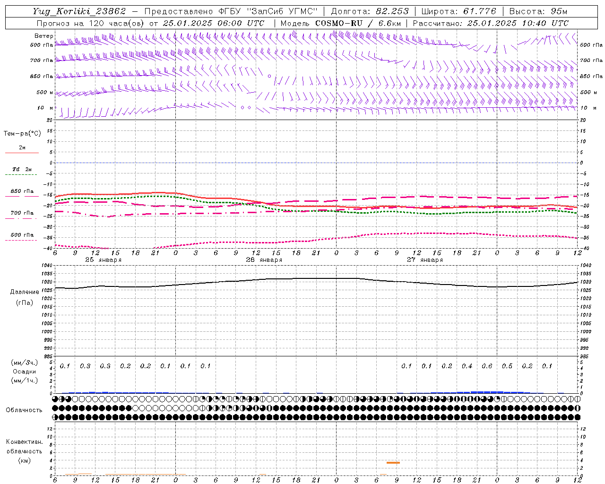
Task: Click the Ветер panel label
Action: click(x=43, y=36)
